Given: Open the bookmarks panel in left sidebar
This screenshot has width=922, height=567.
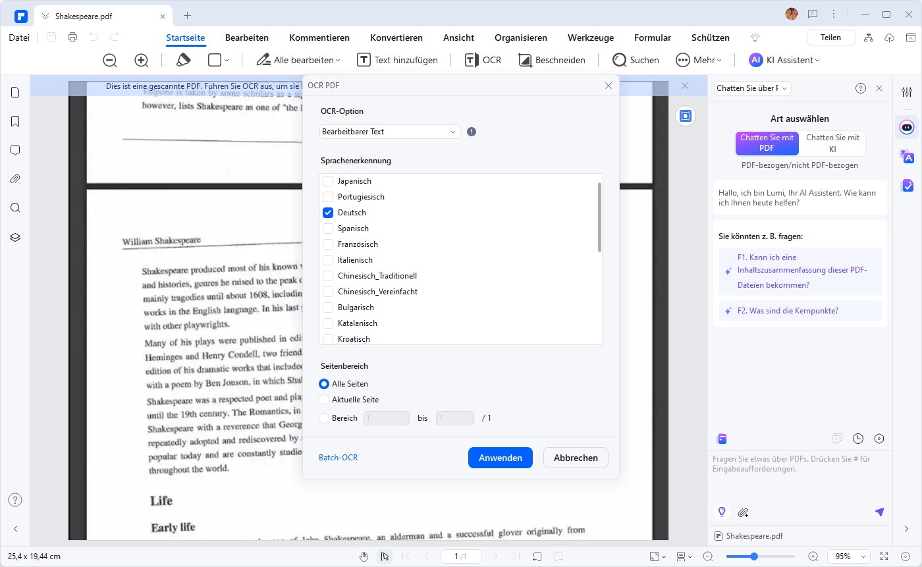Looking at the screenshot, I should pyautogui.click(x=15, y=121).
